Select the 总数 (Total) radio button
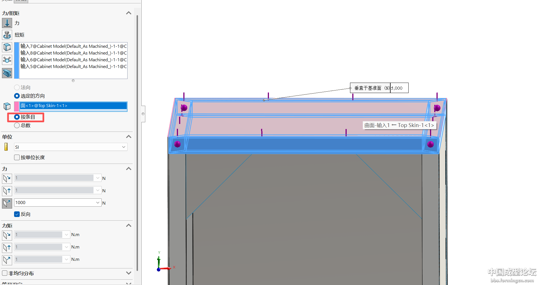This screenshot has width=539, height=285. (x=17, y=125)
